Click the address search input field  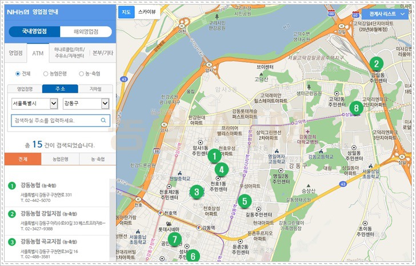pos(61,121)
